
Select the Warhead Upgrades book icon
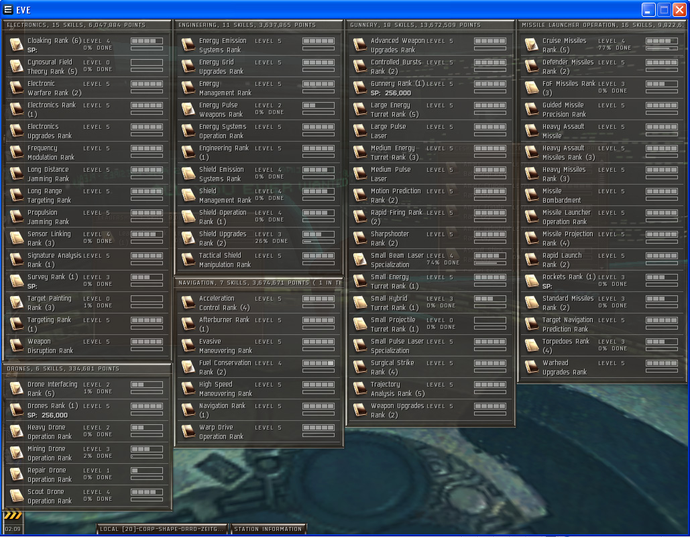pos(531,367)
